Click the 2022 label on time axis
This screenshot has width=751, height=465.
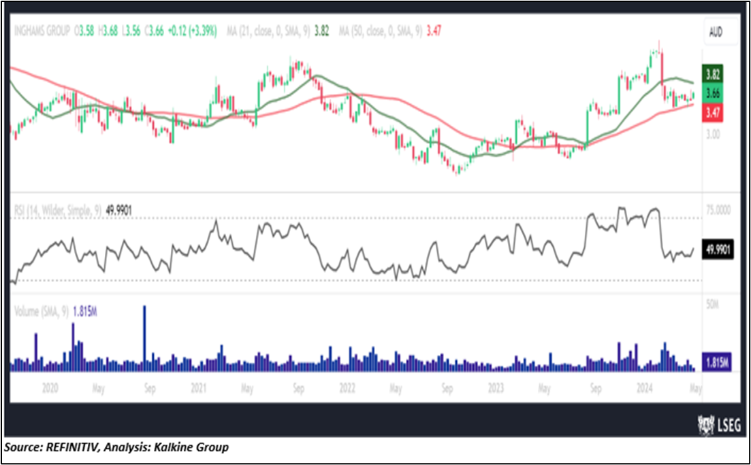pos(347,388)
